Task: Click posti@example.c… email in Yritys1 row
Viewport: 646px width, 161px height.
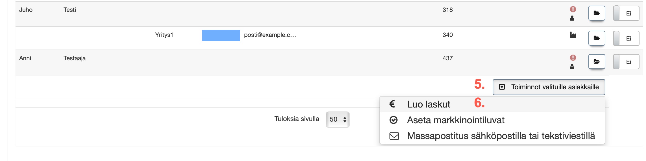Action: click(x=270, y=35)
